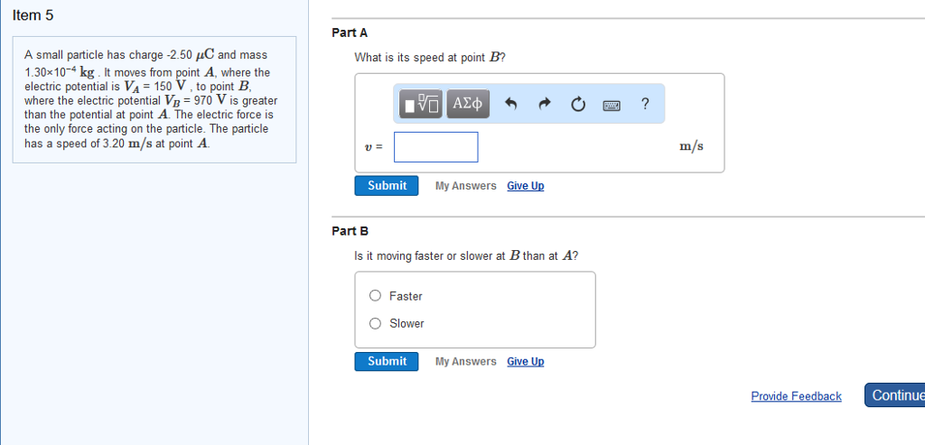Click the problem statement text panel
925x445 pixels.
coord(154,99)
